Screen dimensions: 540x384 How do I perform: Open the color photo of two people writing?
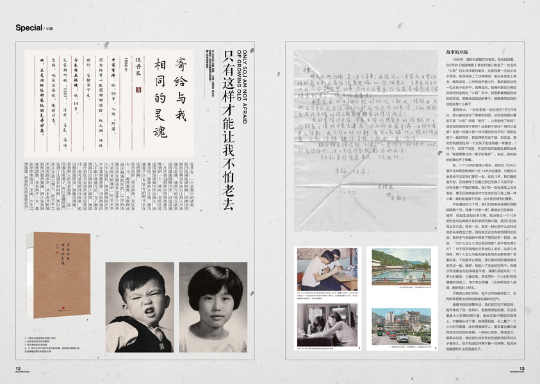pos(327,269)
